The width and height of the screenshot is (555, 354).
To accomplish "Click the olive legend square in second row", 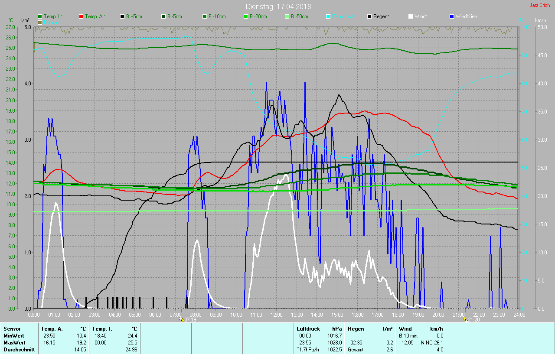I will tap(40, 22).
